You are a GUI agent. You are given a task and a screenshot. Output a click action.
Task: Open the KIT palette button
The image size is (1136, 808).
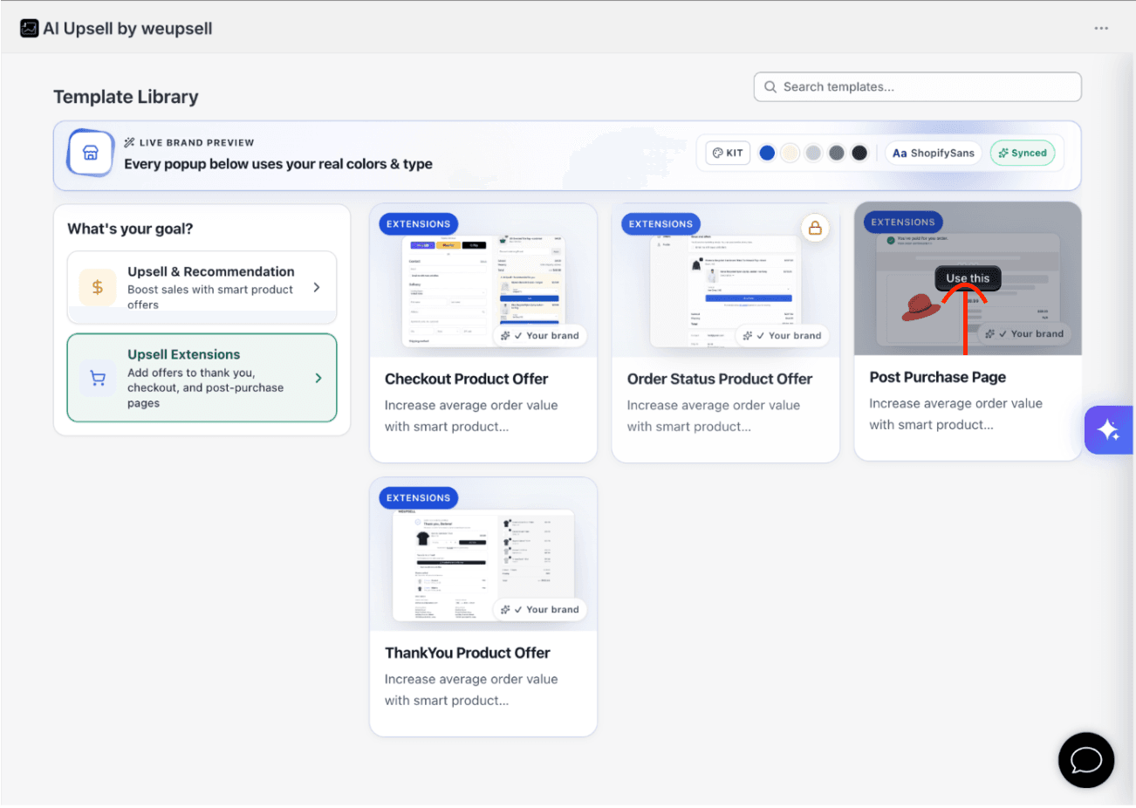point(728,153)
